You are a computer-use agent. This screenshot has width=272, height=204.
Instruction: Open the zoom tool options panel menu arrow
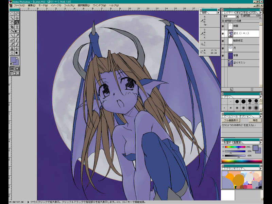(260, 116)
